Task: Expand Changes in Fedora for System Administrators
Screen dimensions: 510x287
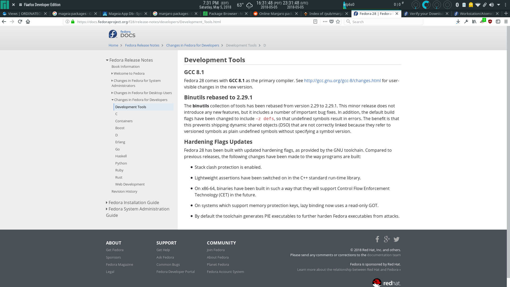Action: (x=112, y=81)
